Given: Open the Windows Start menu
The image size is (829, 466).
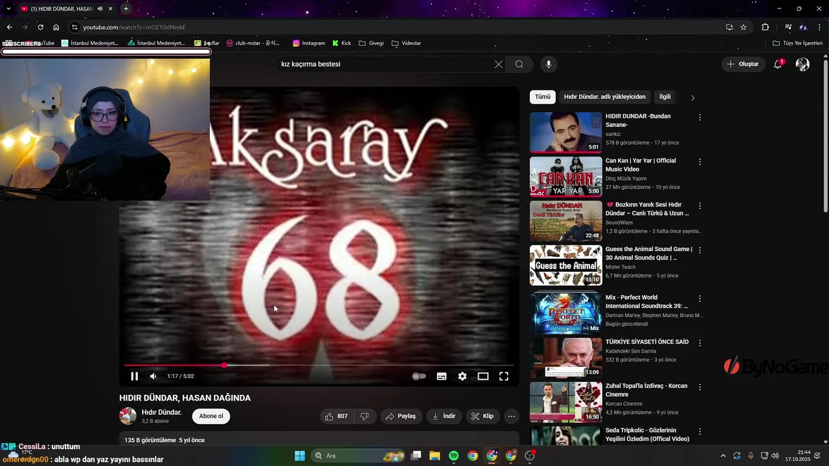Looking at the screenshot, I should [300, 456].
